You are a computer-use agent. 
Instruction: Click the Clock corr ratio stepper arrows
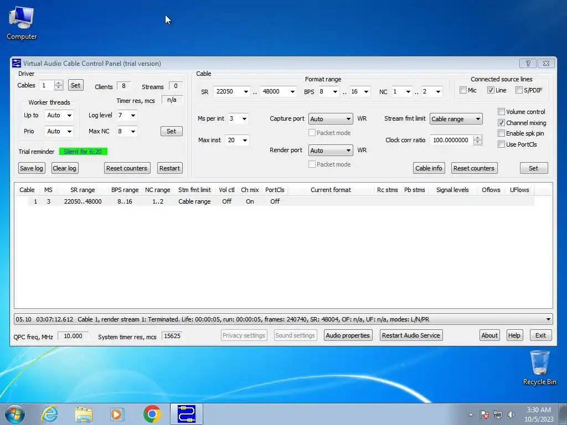478,140
